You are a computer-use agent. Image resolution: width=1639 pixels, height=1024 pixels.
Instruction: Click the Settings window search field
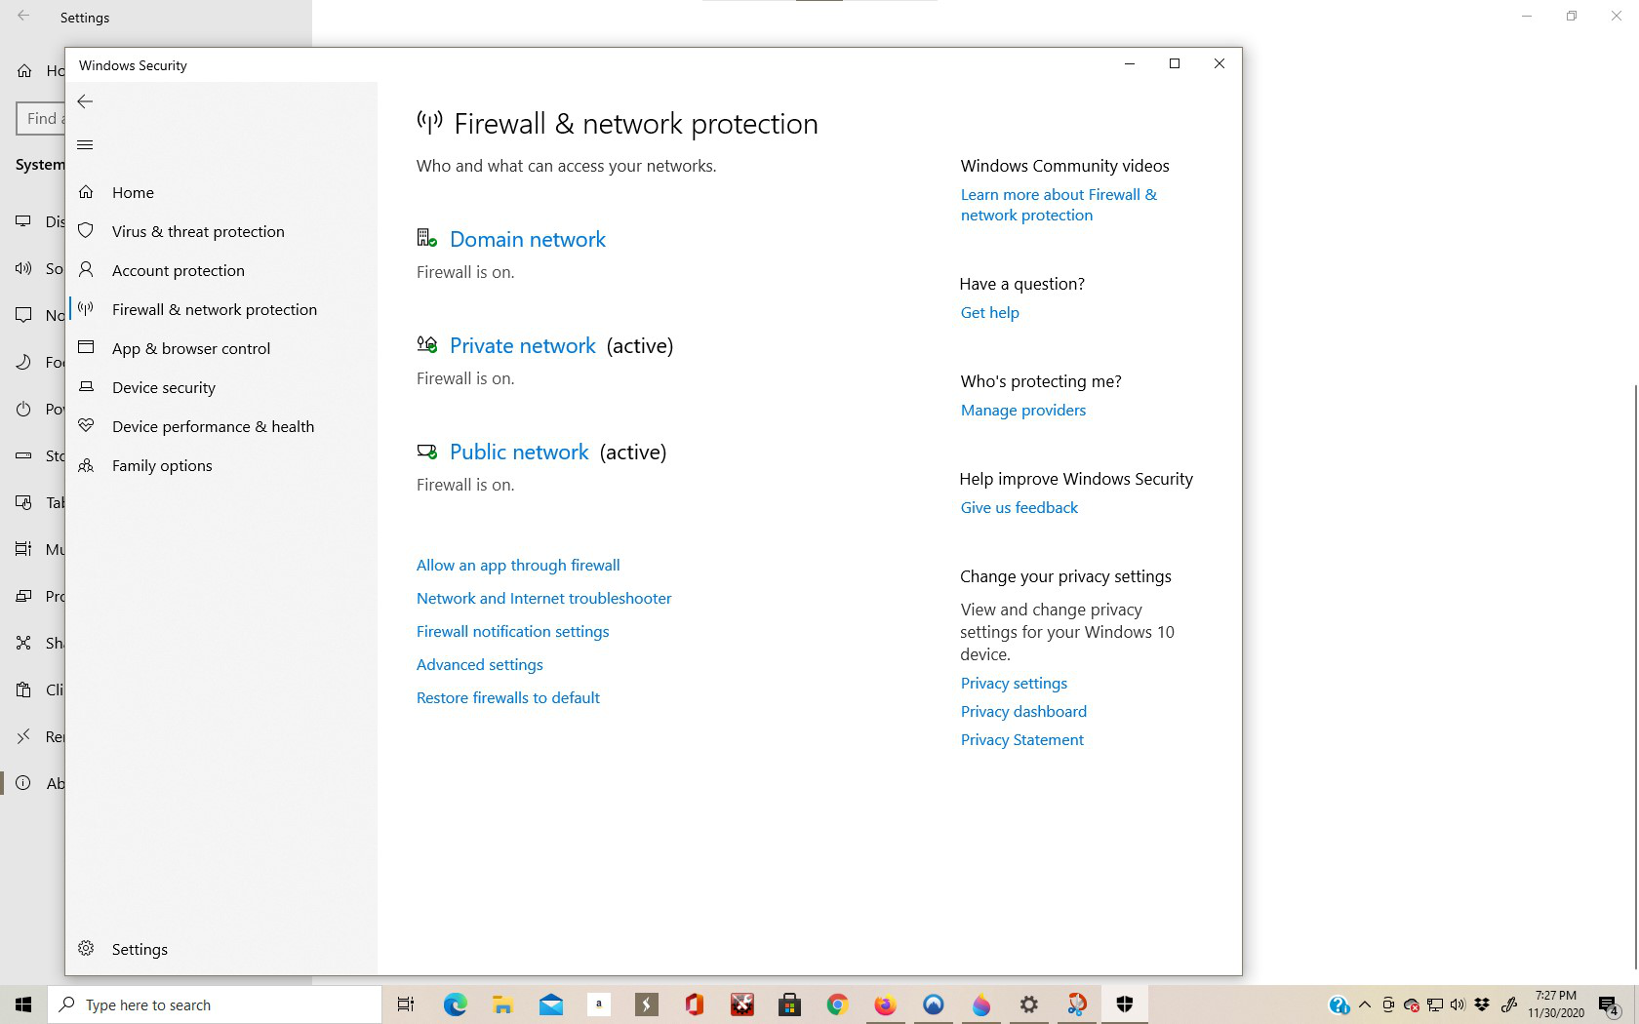coord(41,118)
